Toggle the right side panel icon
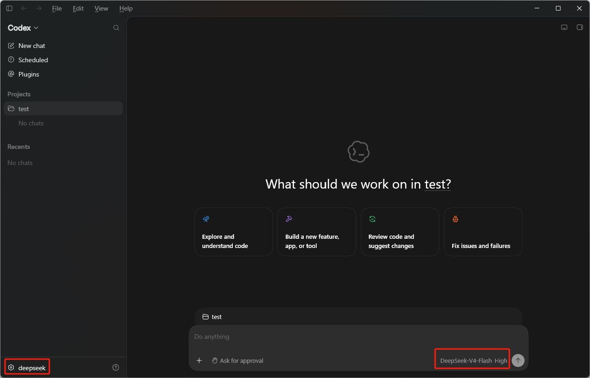 tap(580, 27)
